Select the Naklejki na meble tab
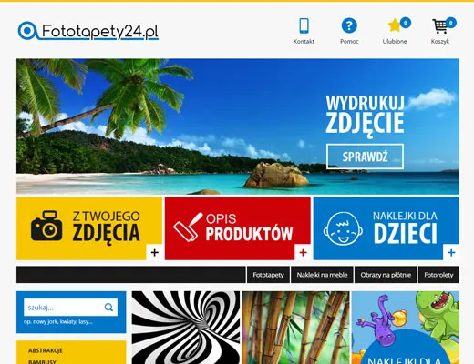This screenshot has height=364, width=474. (x=322, y=275)
